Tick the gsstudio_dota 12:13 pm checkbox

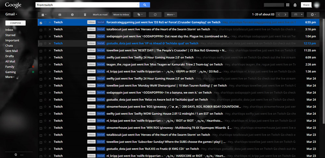point(41,44)
